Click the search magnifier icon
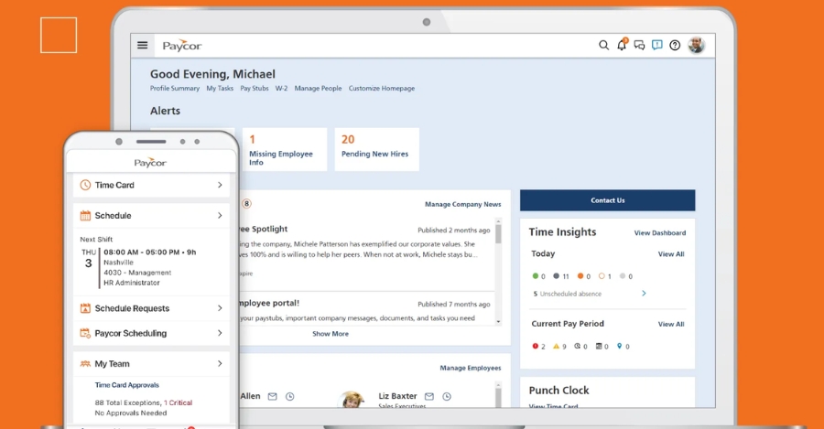 point(603,45)
